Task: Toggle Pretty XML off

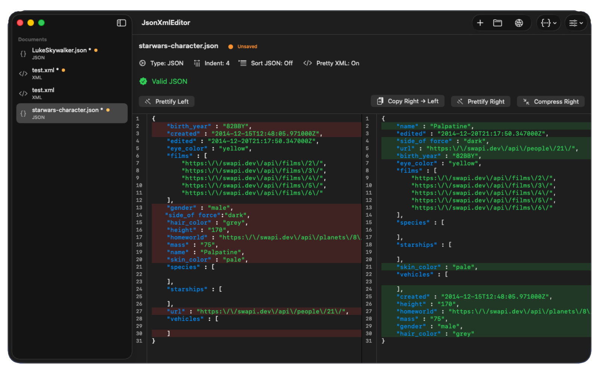Action: 338,63
